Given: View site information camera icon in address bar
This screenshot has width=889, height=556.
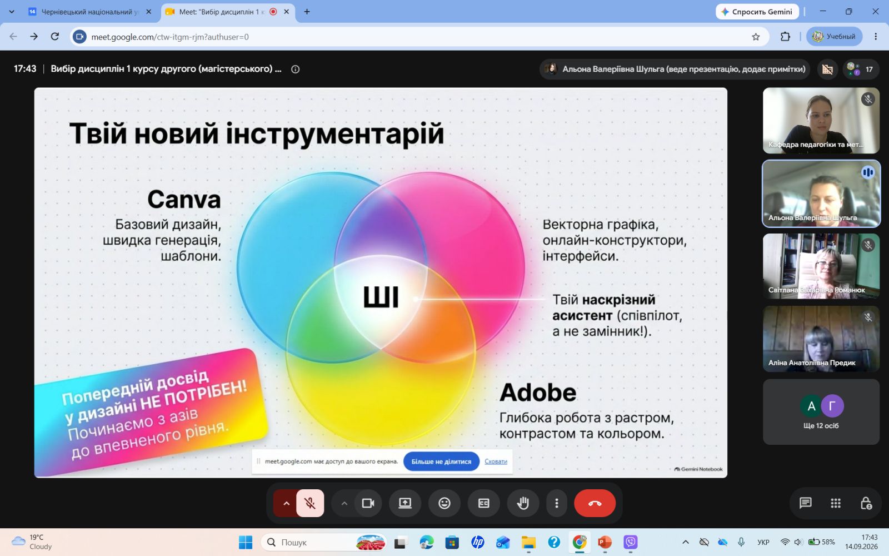Looking at the screenshot, I should 80,37.
